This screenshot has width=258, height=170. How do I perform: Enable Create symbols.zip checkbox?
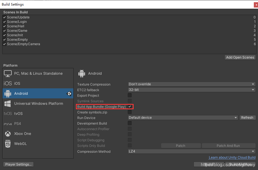tap(130, 112)
